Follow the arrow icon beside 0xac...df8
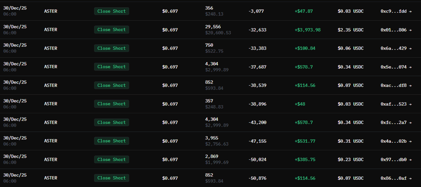The width and height of the screenshot is (421, 187). click(410, 85)
